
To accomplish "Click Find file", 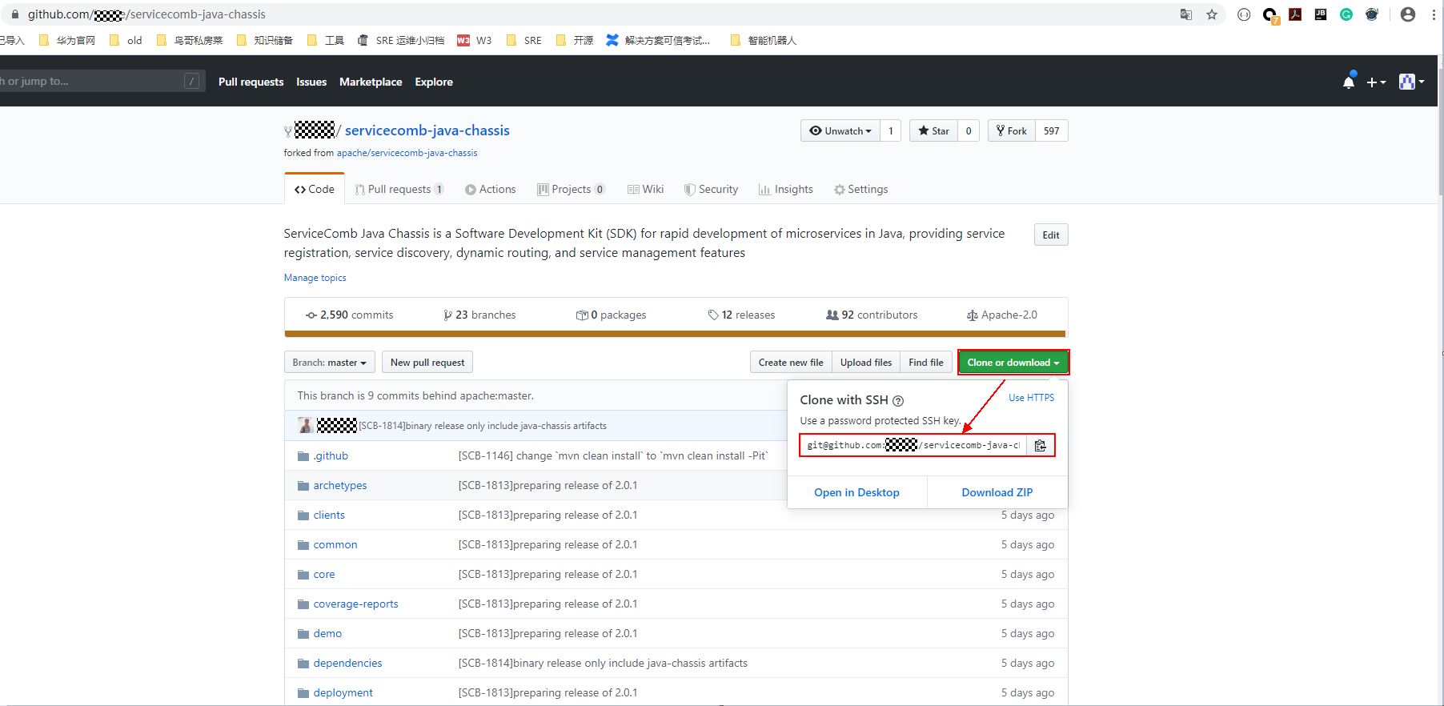I will point(926,362).
